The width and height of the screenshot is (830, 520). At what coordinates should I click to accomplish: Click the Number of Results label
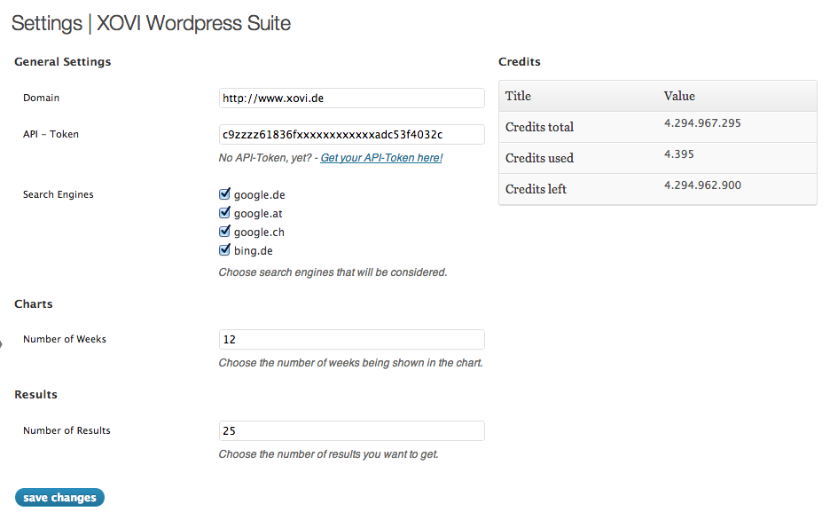click(67, 430)
